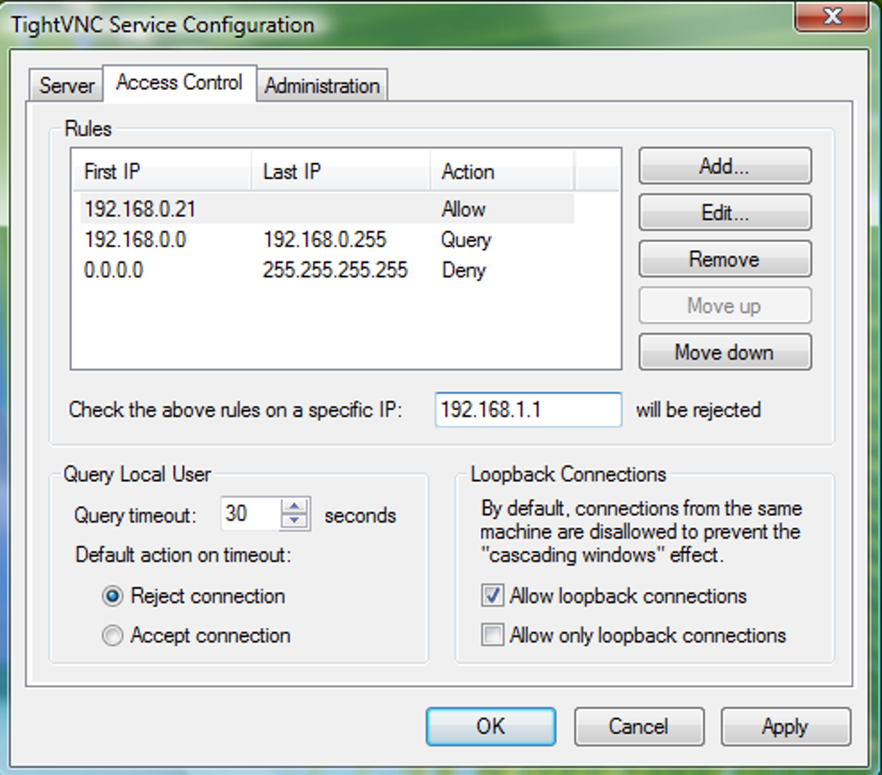Viewport: 882px width, 775px height.
Task: Remove the selected rule
Action: point(725,259)
